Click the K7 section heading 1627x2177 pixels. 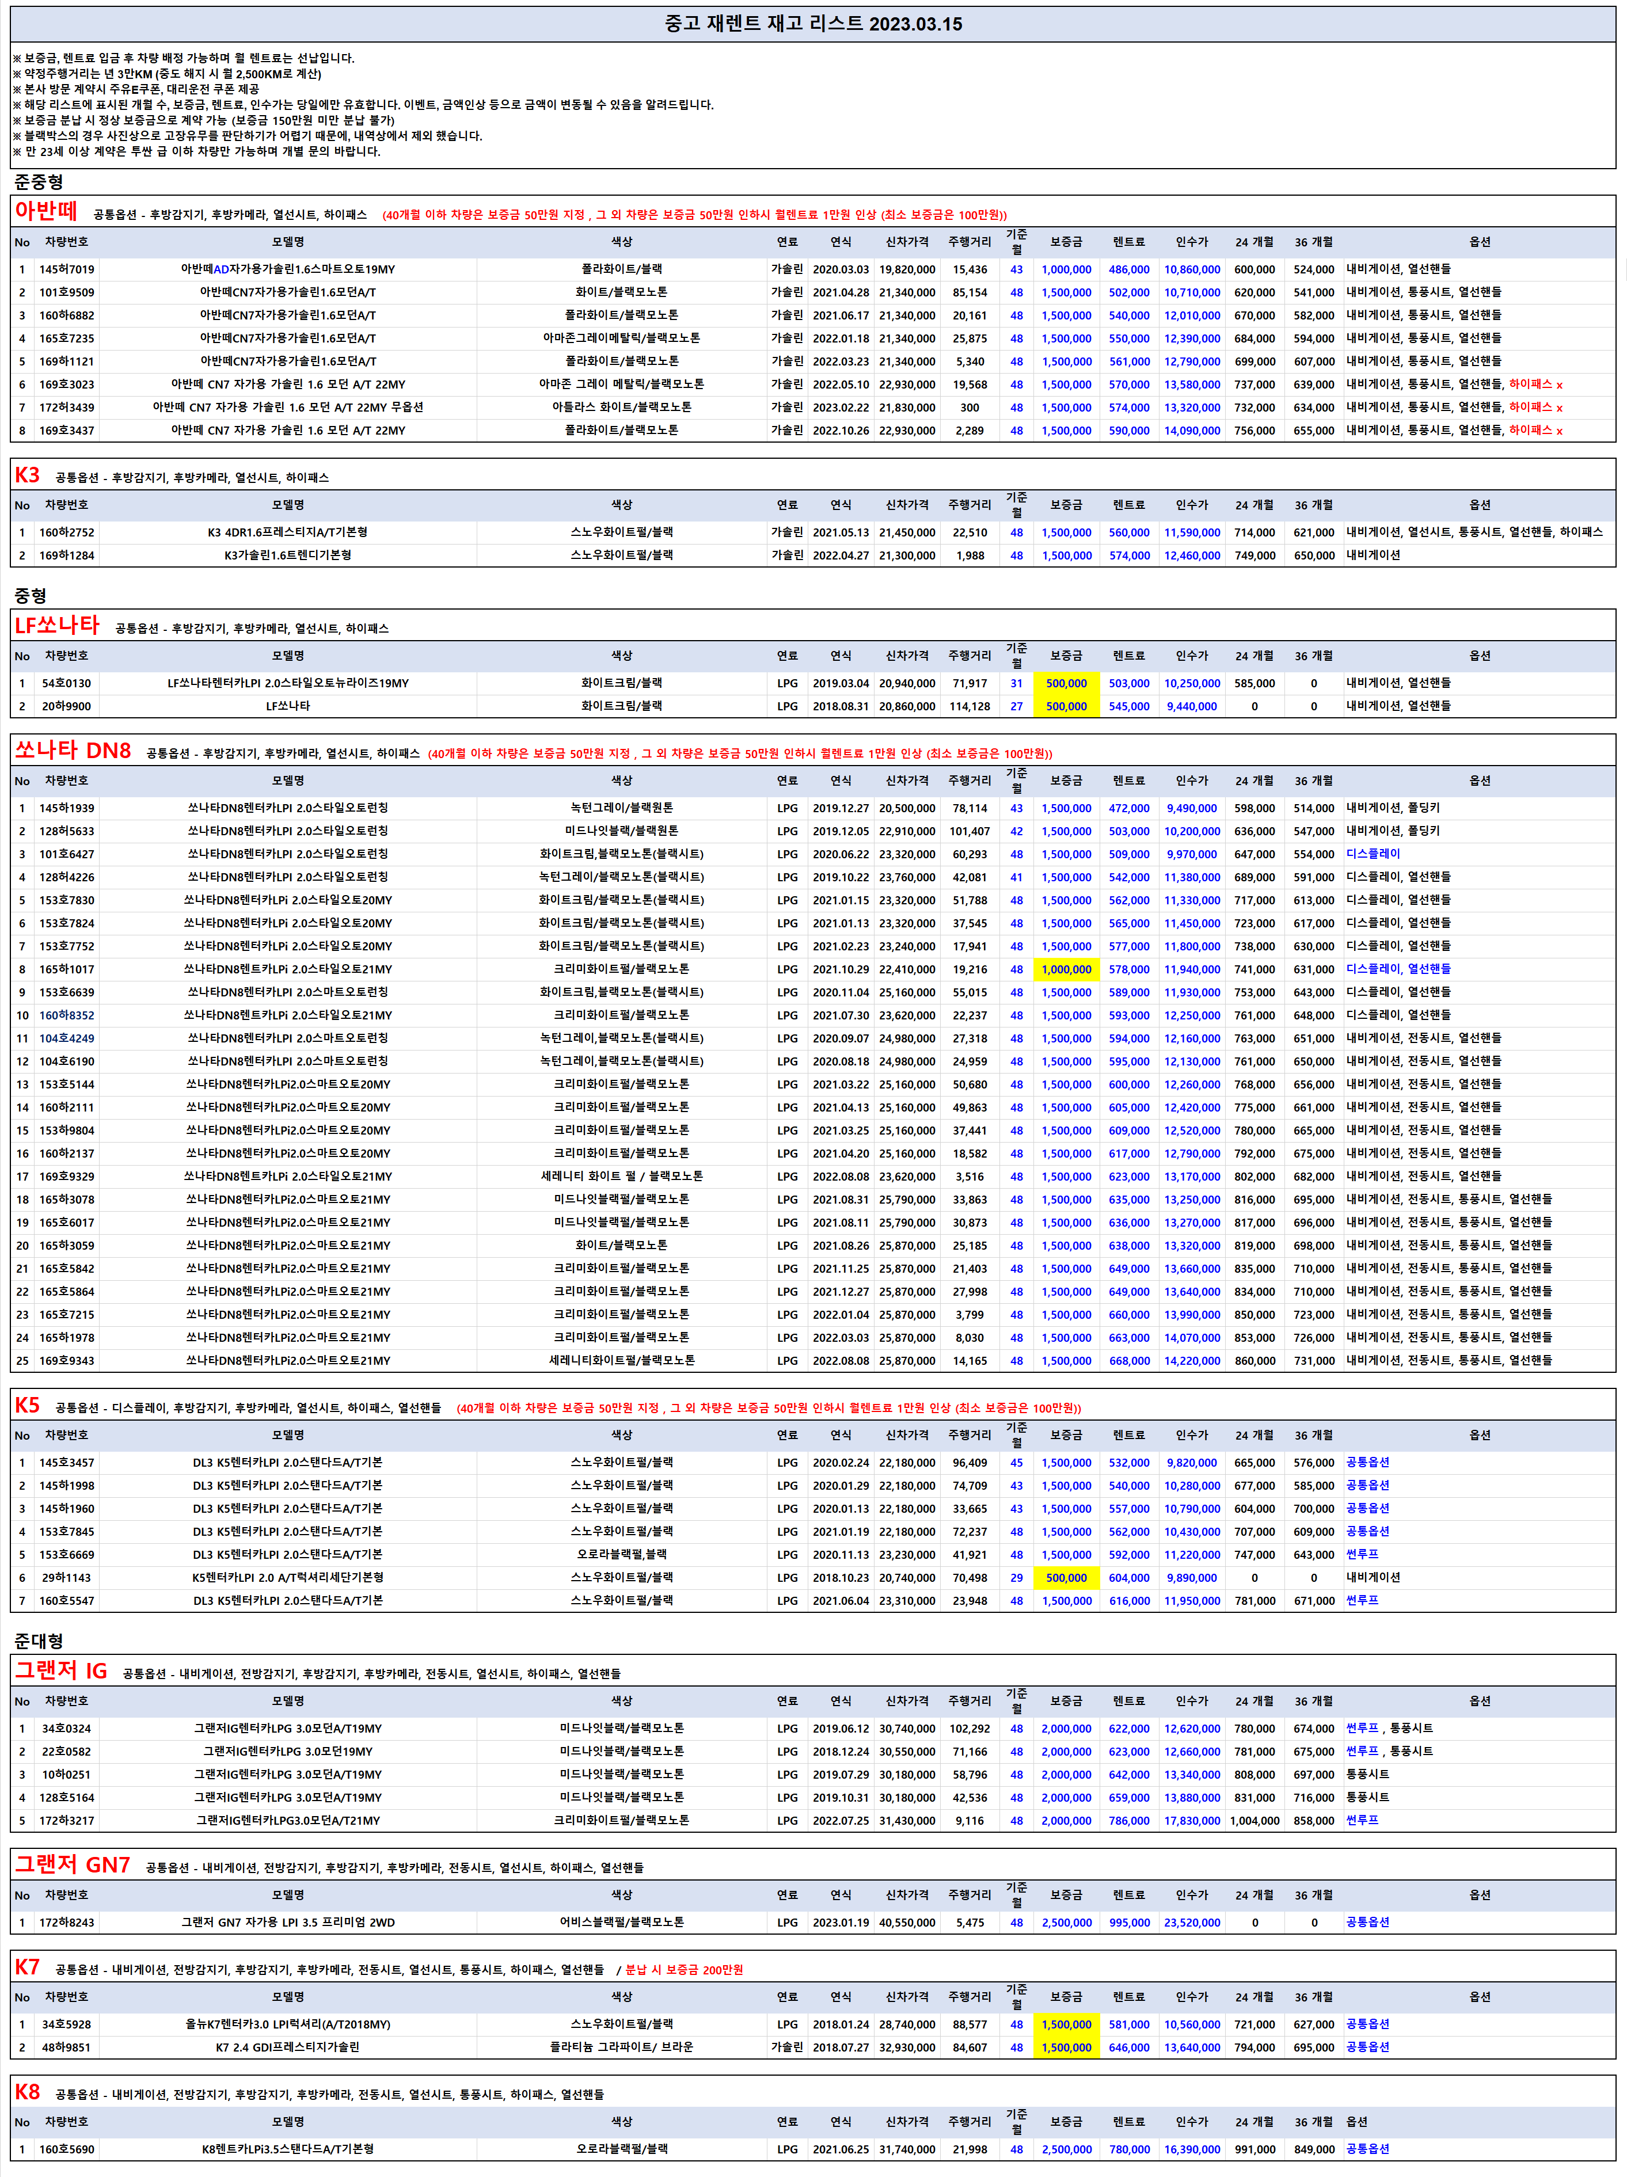[x=28, y=1967]
